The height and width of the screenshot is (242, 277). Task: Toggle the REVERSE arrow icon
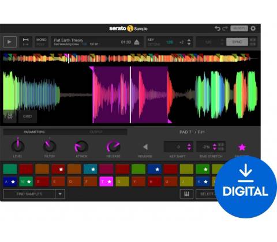[x=145, y=147]
